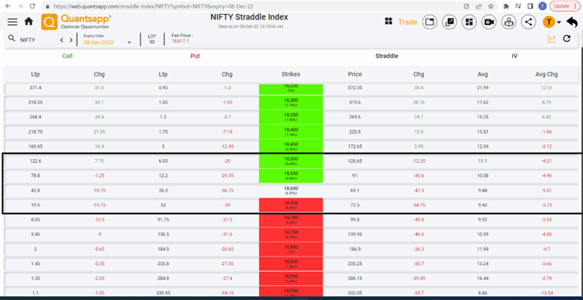
Task: Expand the profile dropdown arrow
Action: click(x=559, y=22)
